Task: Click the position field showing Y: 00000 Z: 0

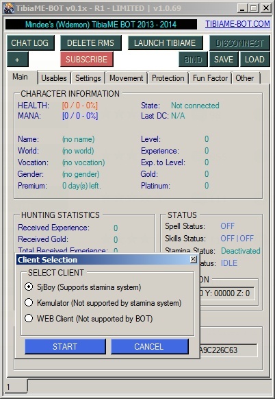Action: [x=226, y=293]
